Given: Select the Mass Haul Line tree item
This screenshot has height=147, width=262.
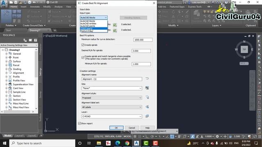Looking at the screenshot, I should 21,103.
